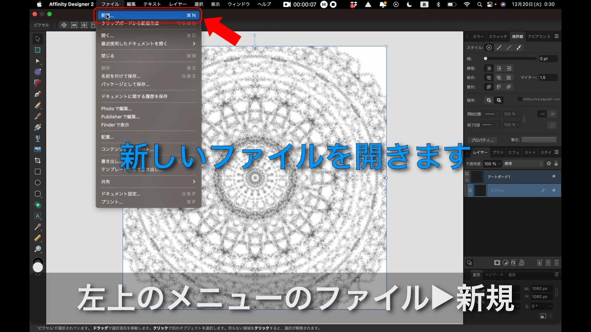Viewport: 591px width, 332px height.
Task: Toggle visibility of the アートボード1 layer
Action: point(554,176)
